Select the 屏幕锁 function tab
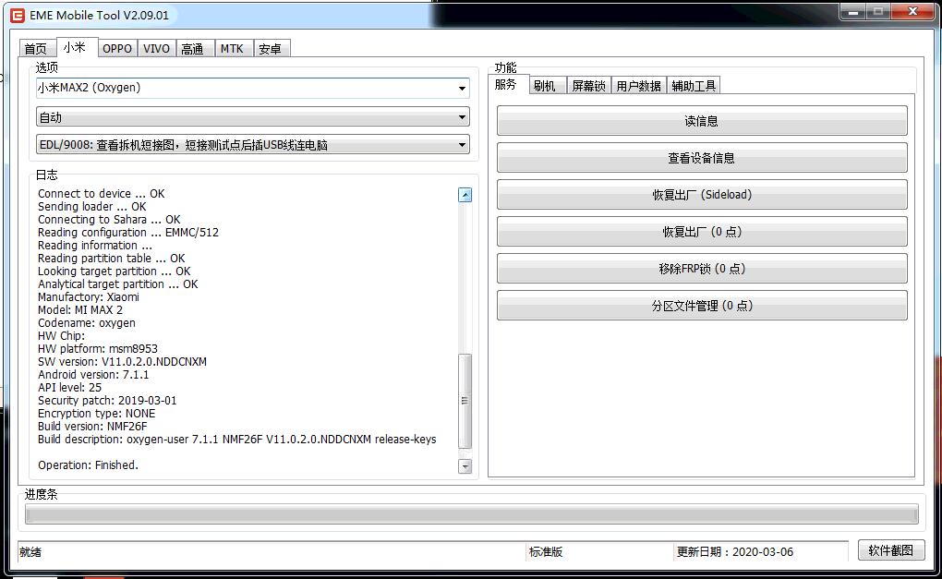This screenshot has height=579, width=942. 589,86
